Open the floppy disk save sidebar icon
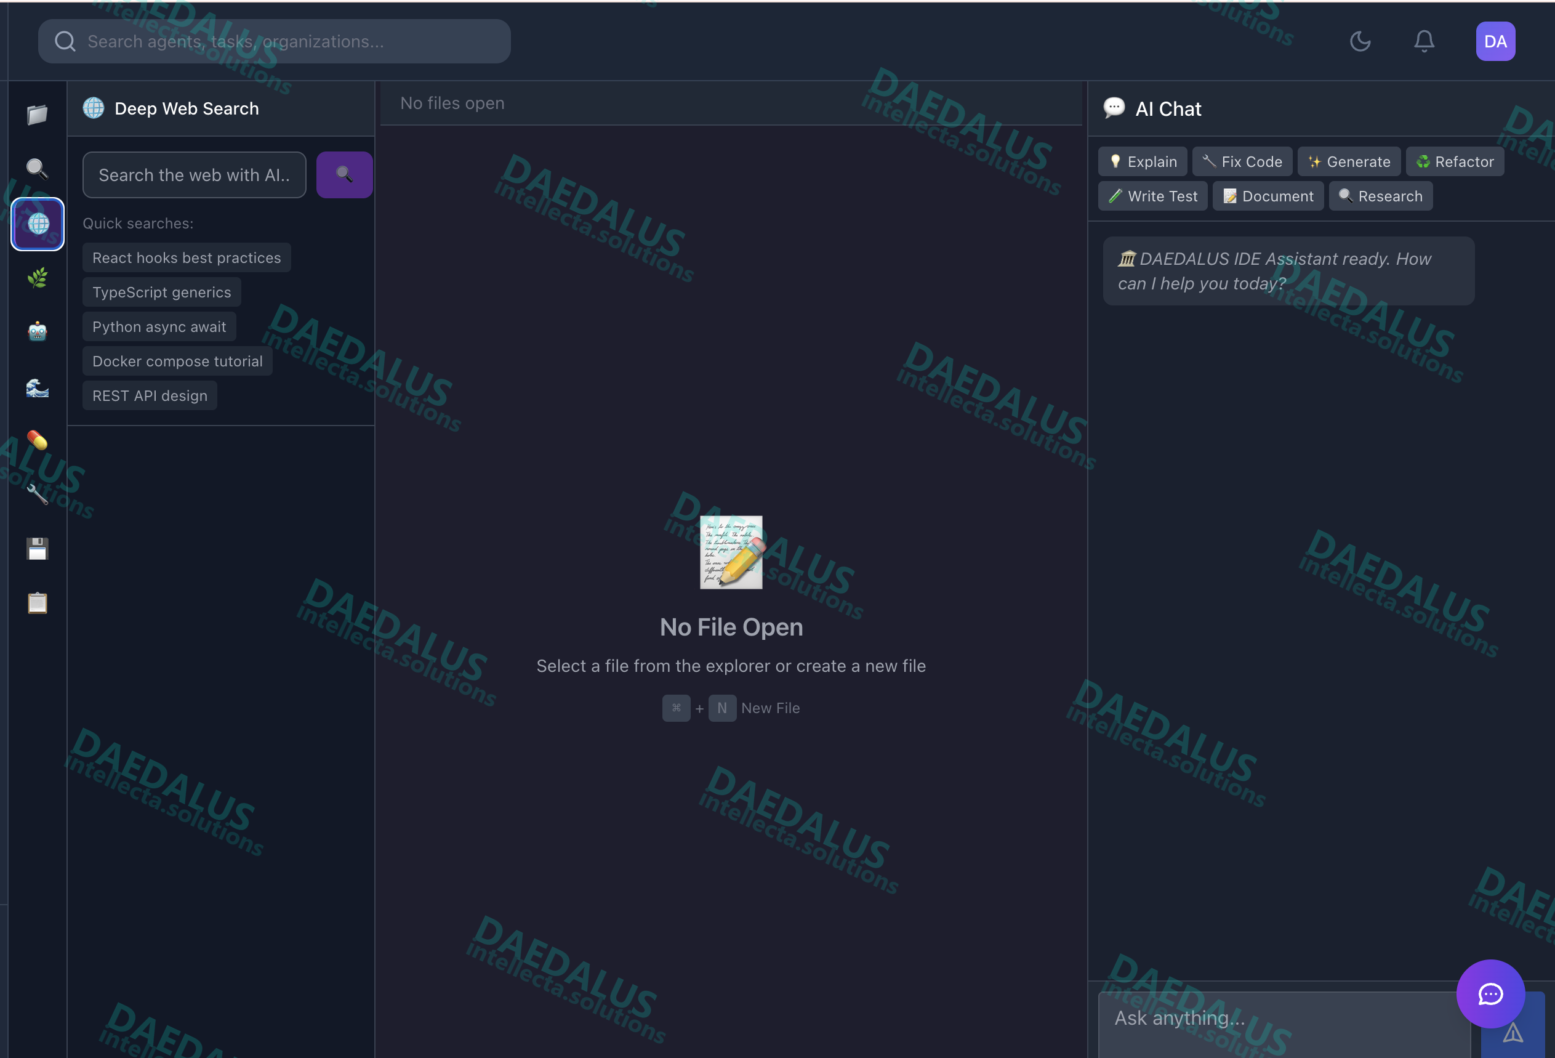 tap(38, 549)
